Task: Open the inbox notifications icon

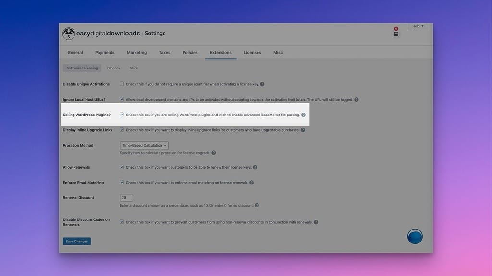Action: 396,34
